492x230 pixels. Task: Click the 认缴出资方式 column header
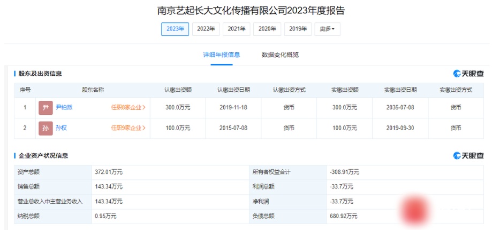pyautogui.click(x=289, y=90)
